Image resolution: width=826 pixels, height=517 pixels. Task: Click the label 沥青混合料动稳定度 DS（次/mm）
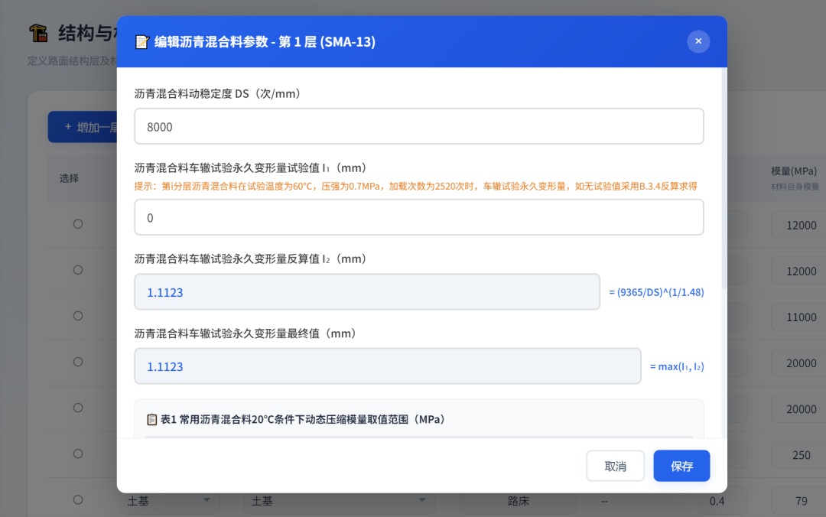click(217, 93)
